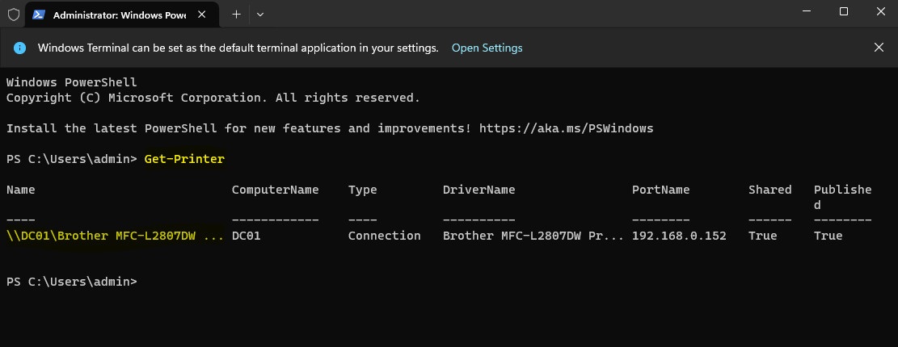Click the https://aka.ms/PSWindows URL text
The width and height of the screenshot is (898, 347).
coord(567,128)
